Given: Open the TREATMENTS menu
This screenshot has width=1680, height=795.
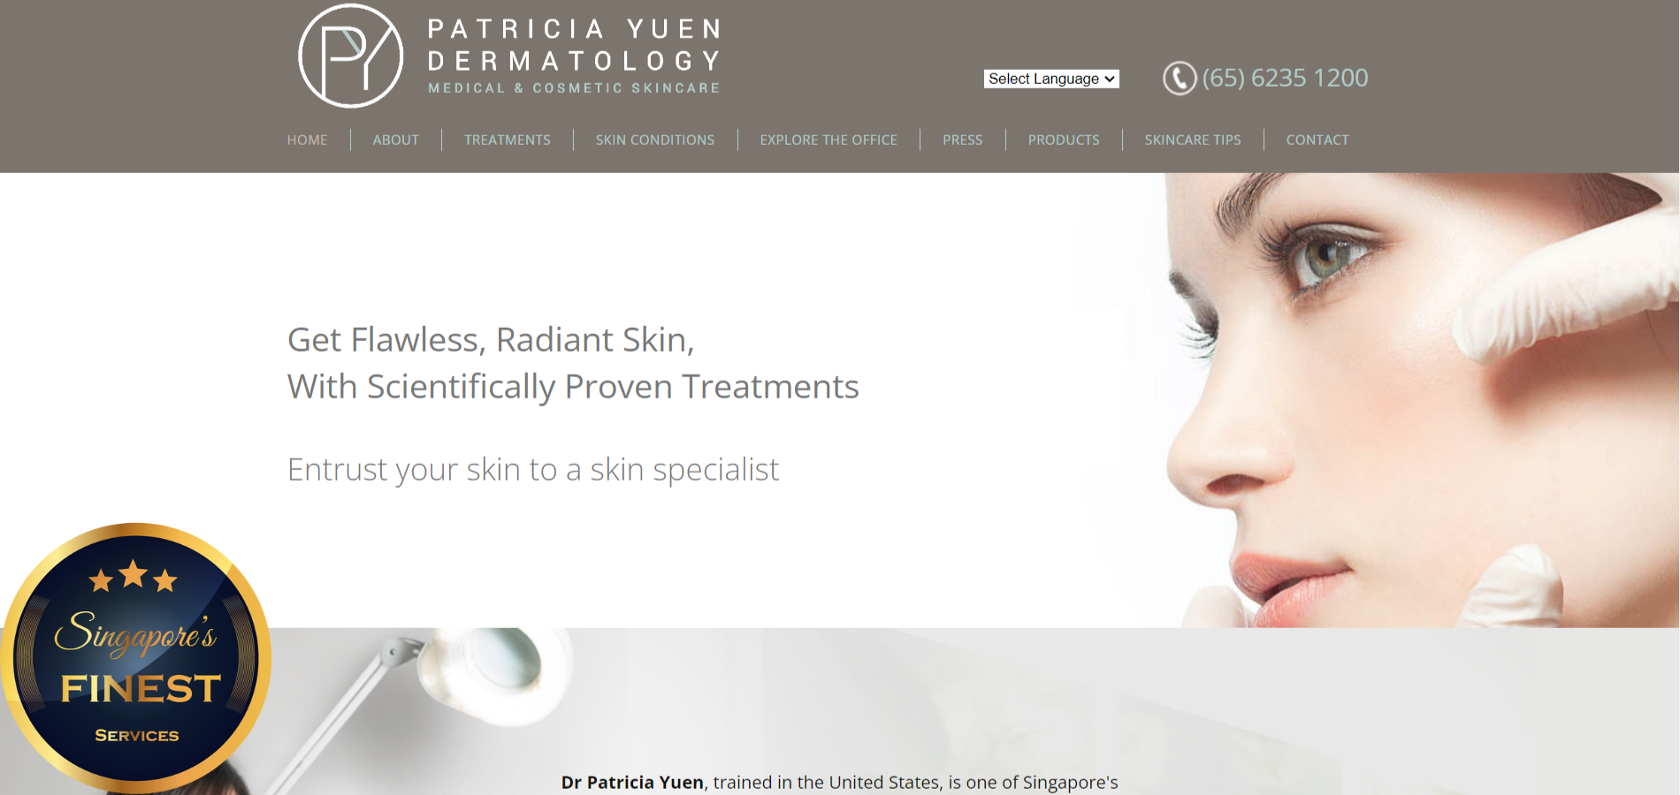Looking at the screenshot, I should click(508, 140).
